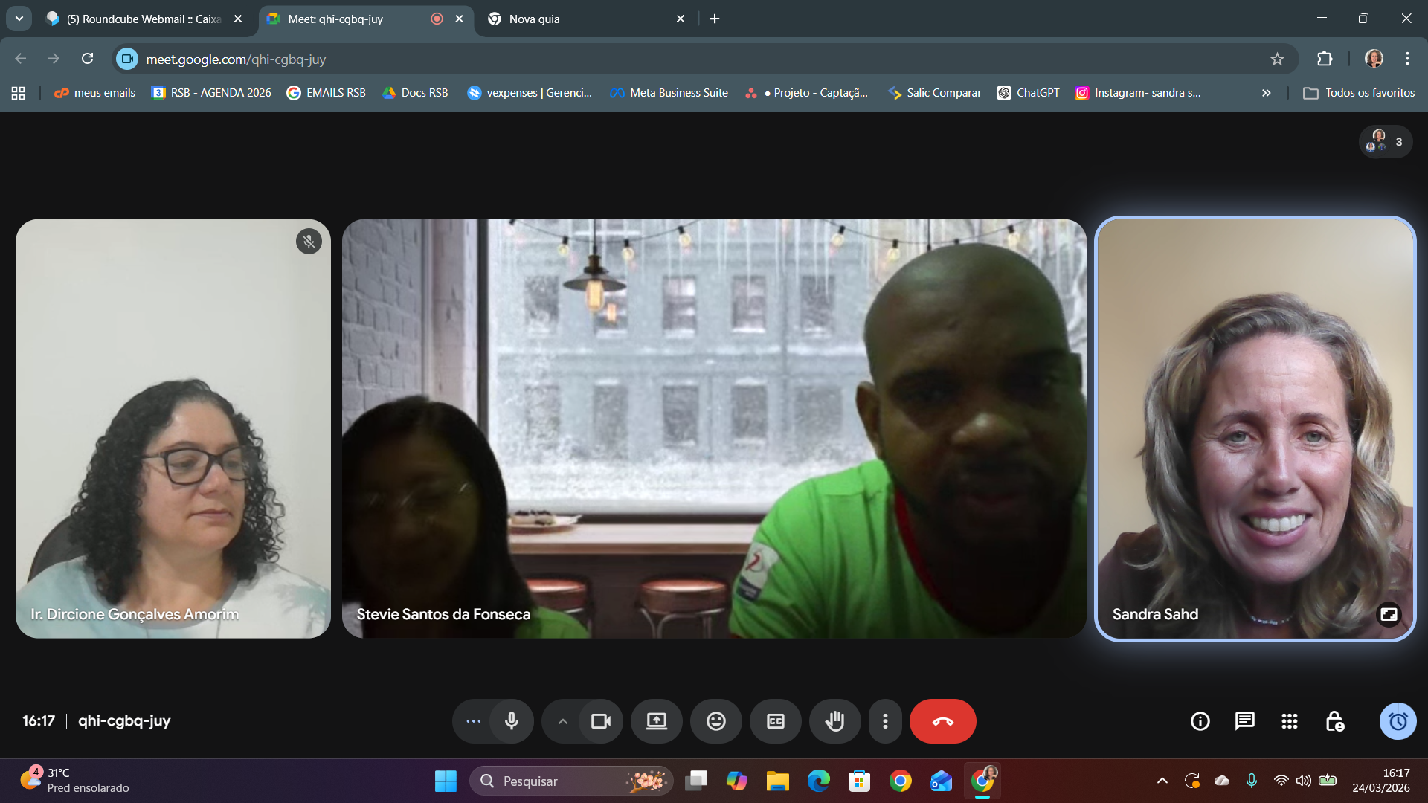
Task: Expand camera settings chevron arrow
Action: pyautogui.click(x=563, y=721)
